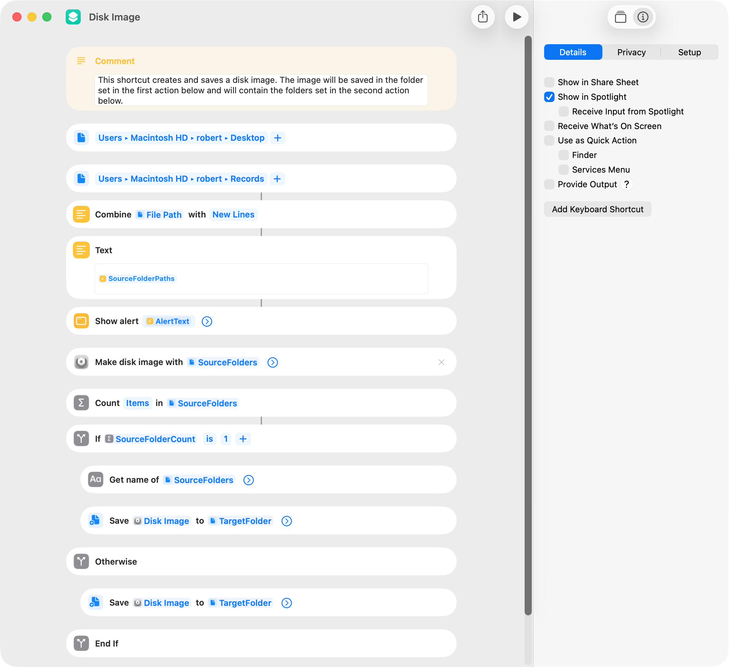Click the share icon in the toolbar
The width and height of the screenshot is (729, 667).
tap(483, 17)
